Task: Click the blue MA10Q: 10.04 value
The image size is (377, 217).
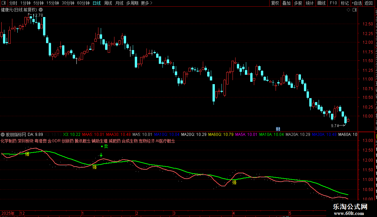Action: click(x=166, y=135)
